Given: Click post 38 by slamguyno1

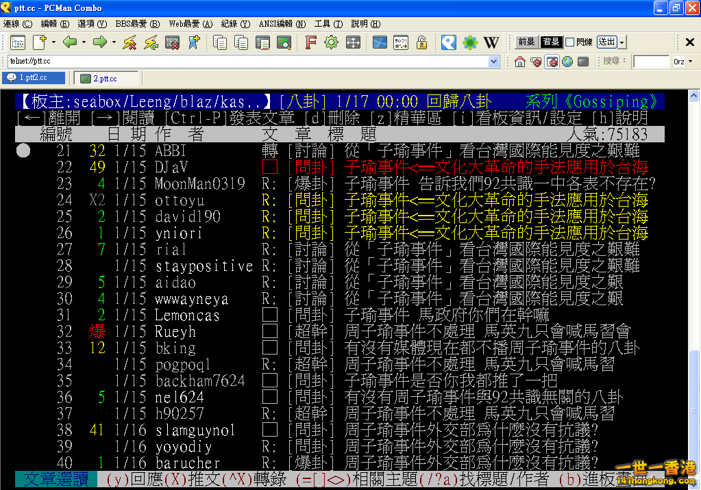Looking at the screenshot, I should coord(340,430).
